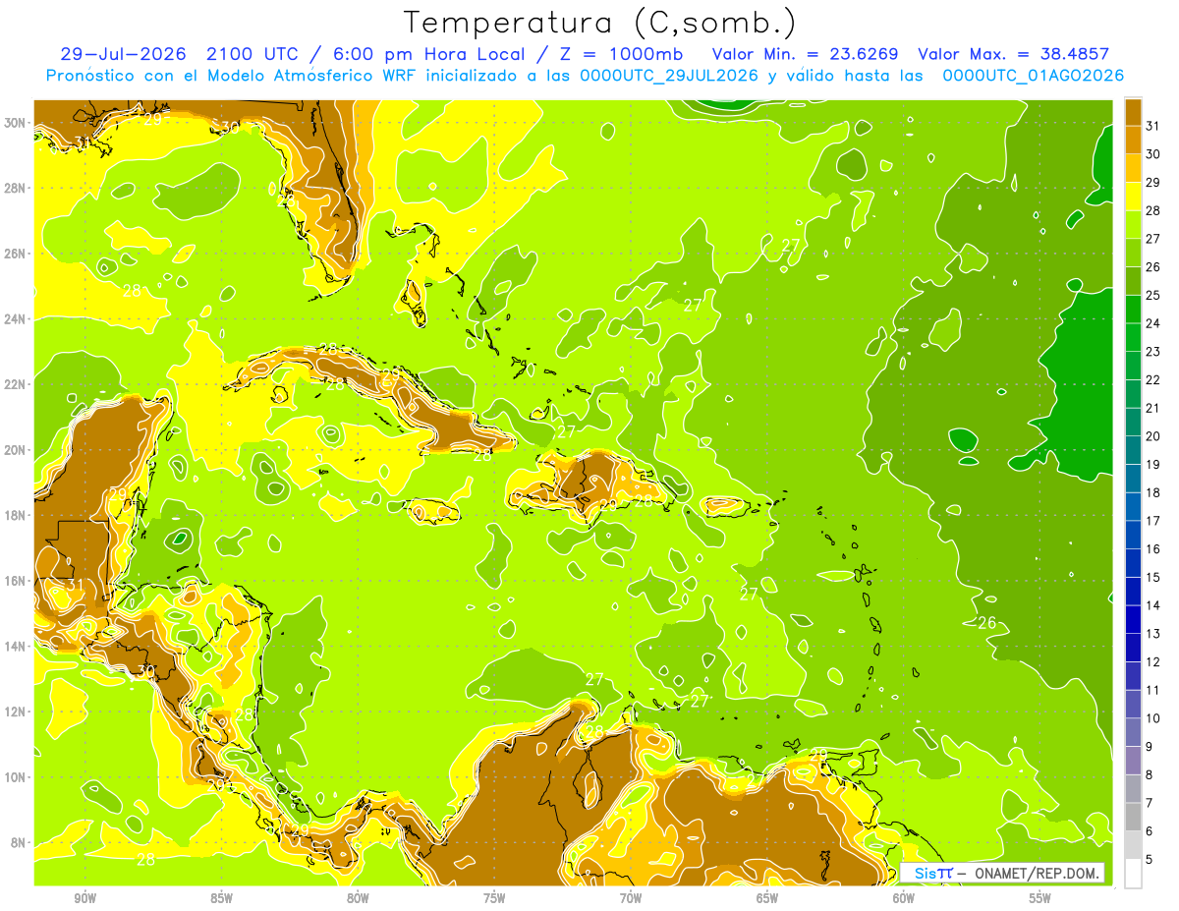Click color scale label "12"
The height and width of the screenshot is (911, 1179).
pos(1153,662)
